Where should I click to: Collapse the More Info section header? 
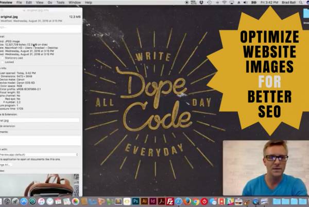4,68
